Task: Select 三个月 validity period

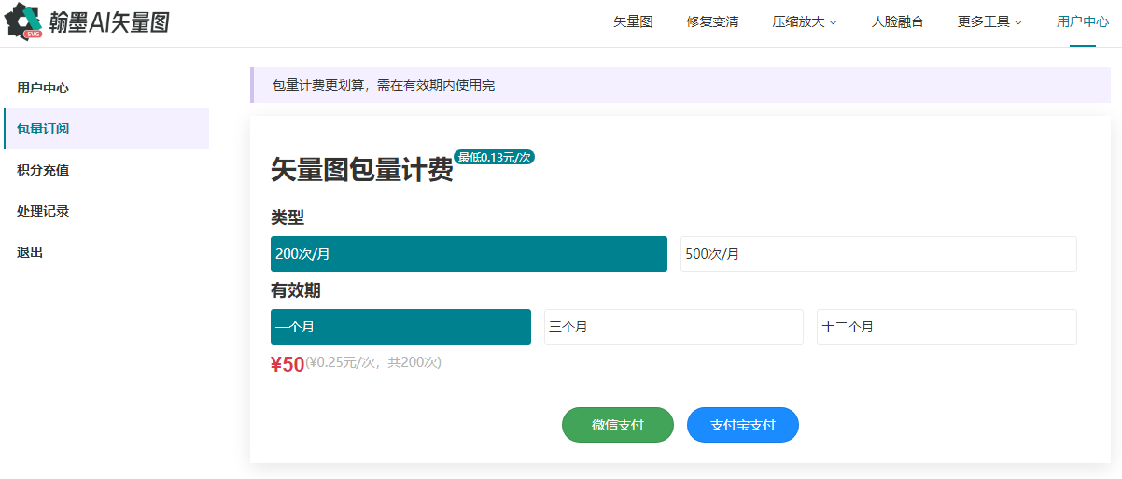Action: (x=673, y=327)
